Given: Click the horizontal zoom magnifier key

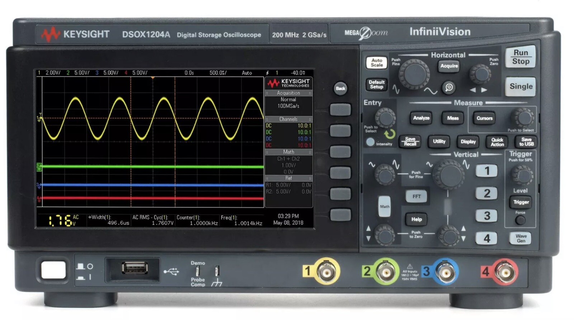Looking at the screenshot, I should [x=449, y=87].
